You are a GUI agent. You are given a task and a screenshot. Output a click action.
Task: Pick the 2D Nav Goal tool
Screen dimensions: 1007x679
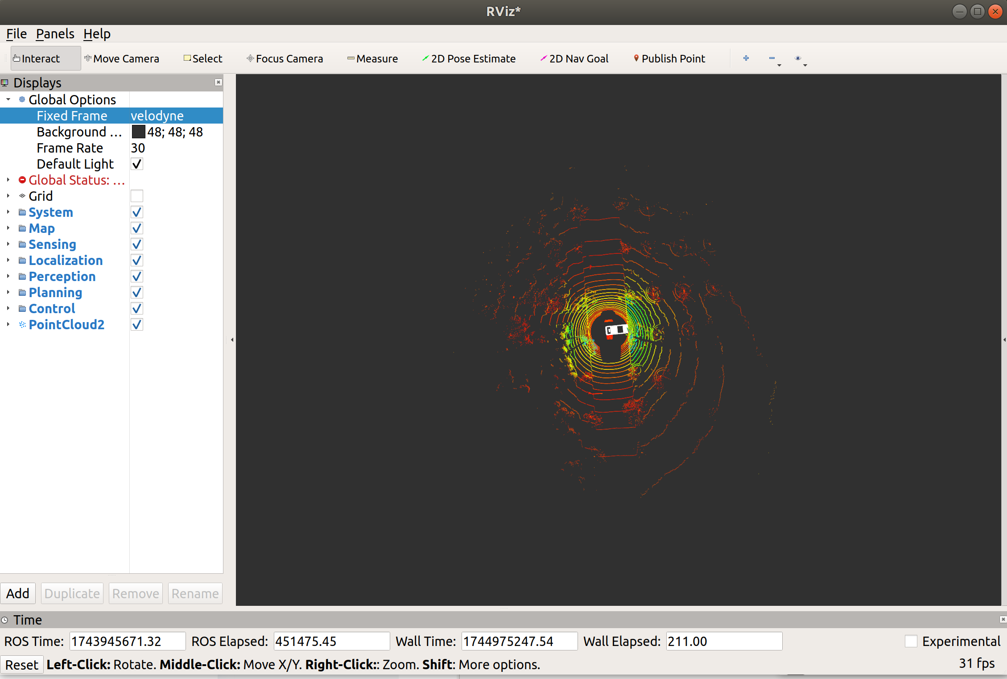[x=574, y=58]
